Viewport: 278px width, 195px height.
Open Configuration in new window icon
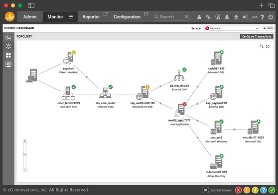pyautogui.click(x=146, y=13)
